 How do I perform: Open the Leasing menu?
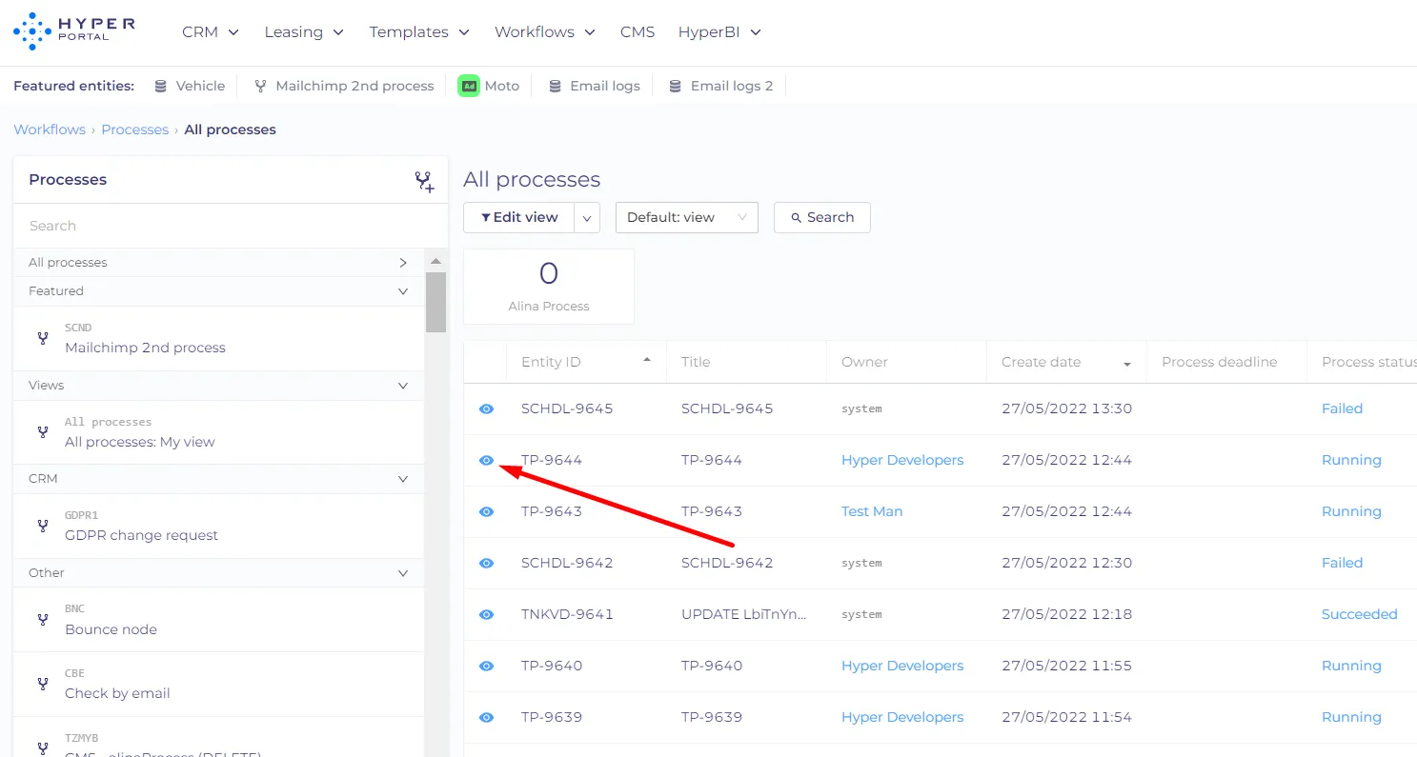(x=304, y=31)
